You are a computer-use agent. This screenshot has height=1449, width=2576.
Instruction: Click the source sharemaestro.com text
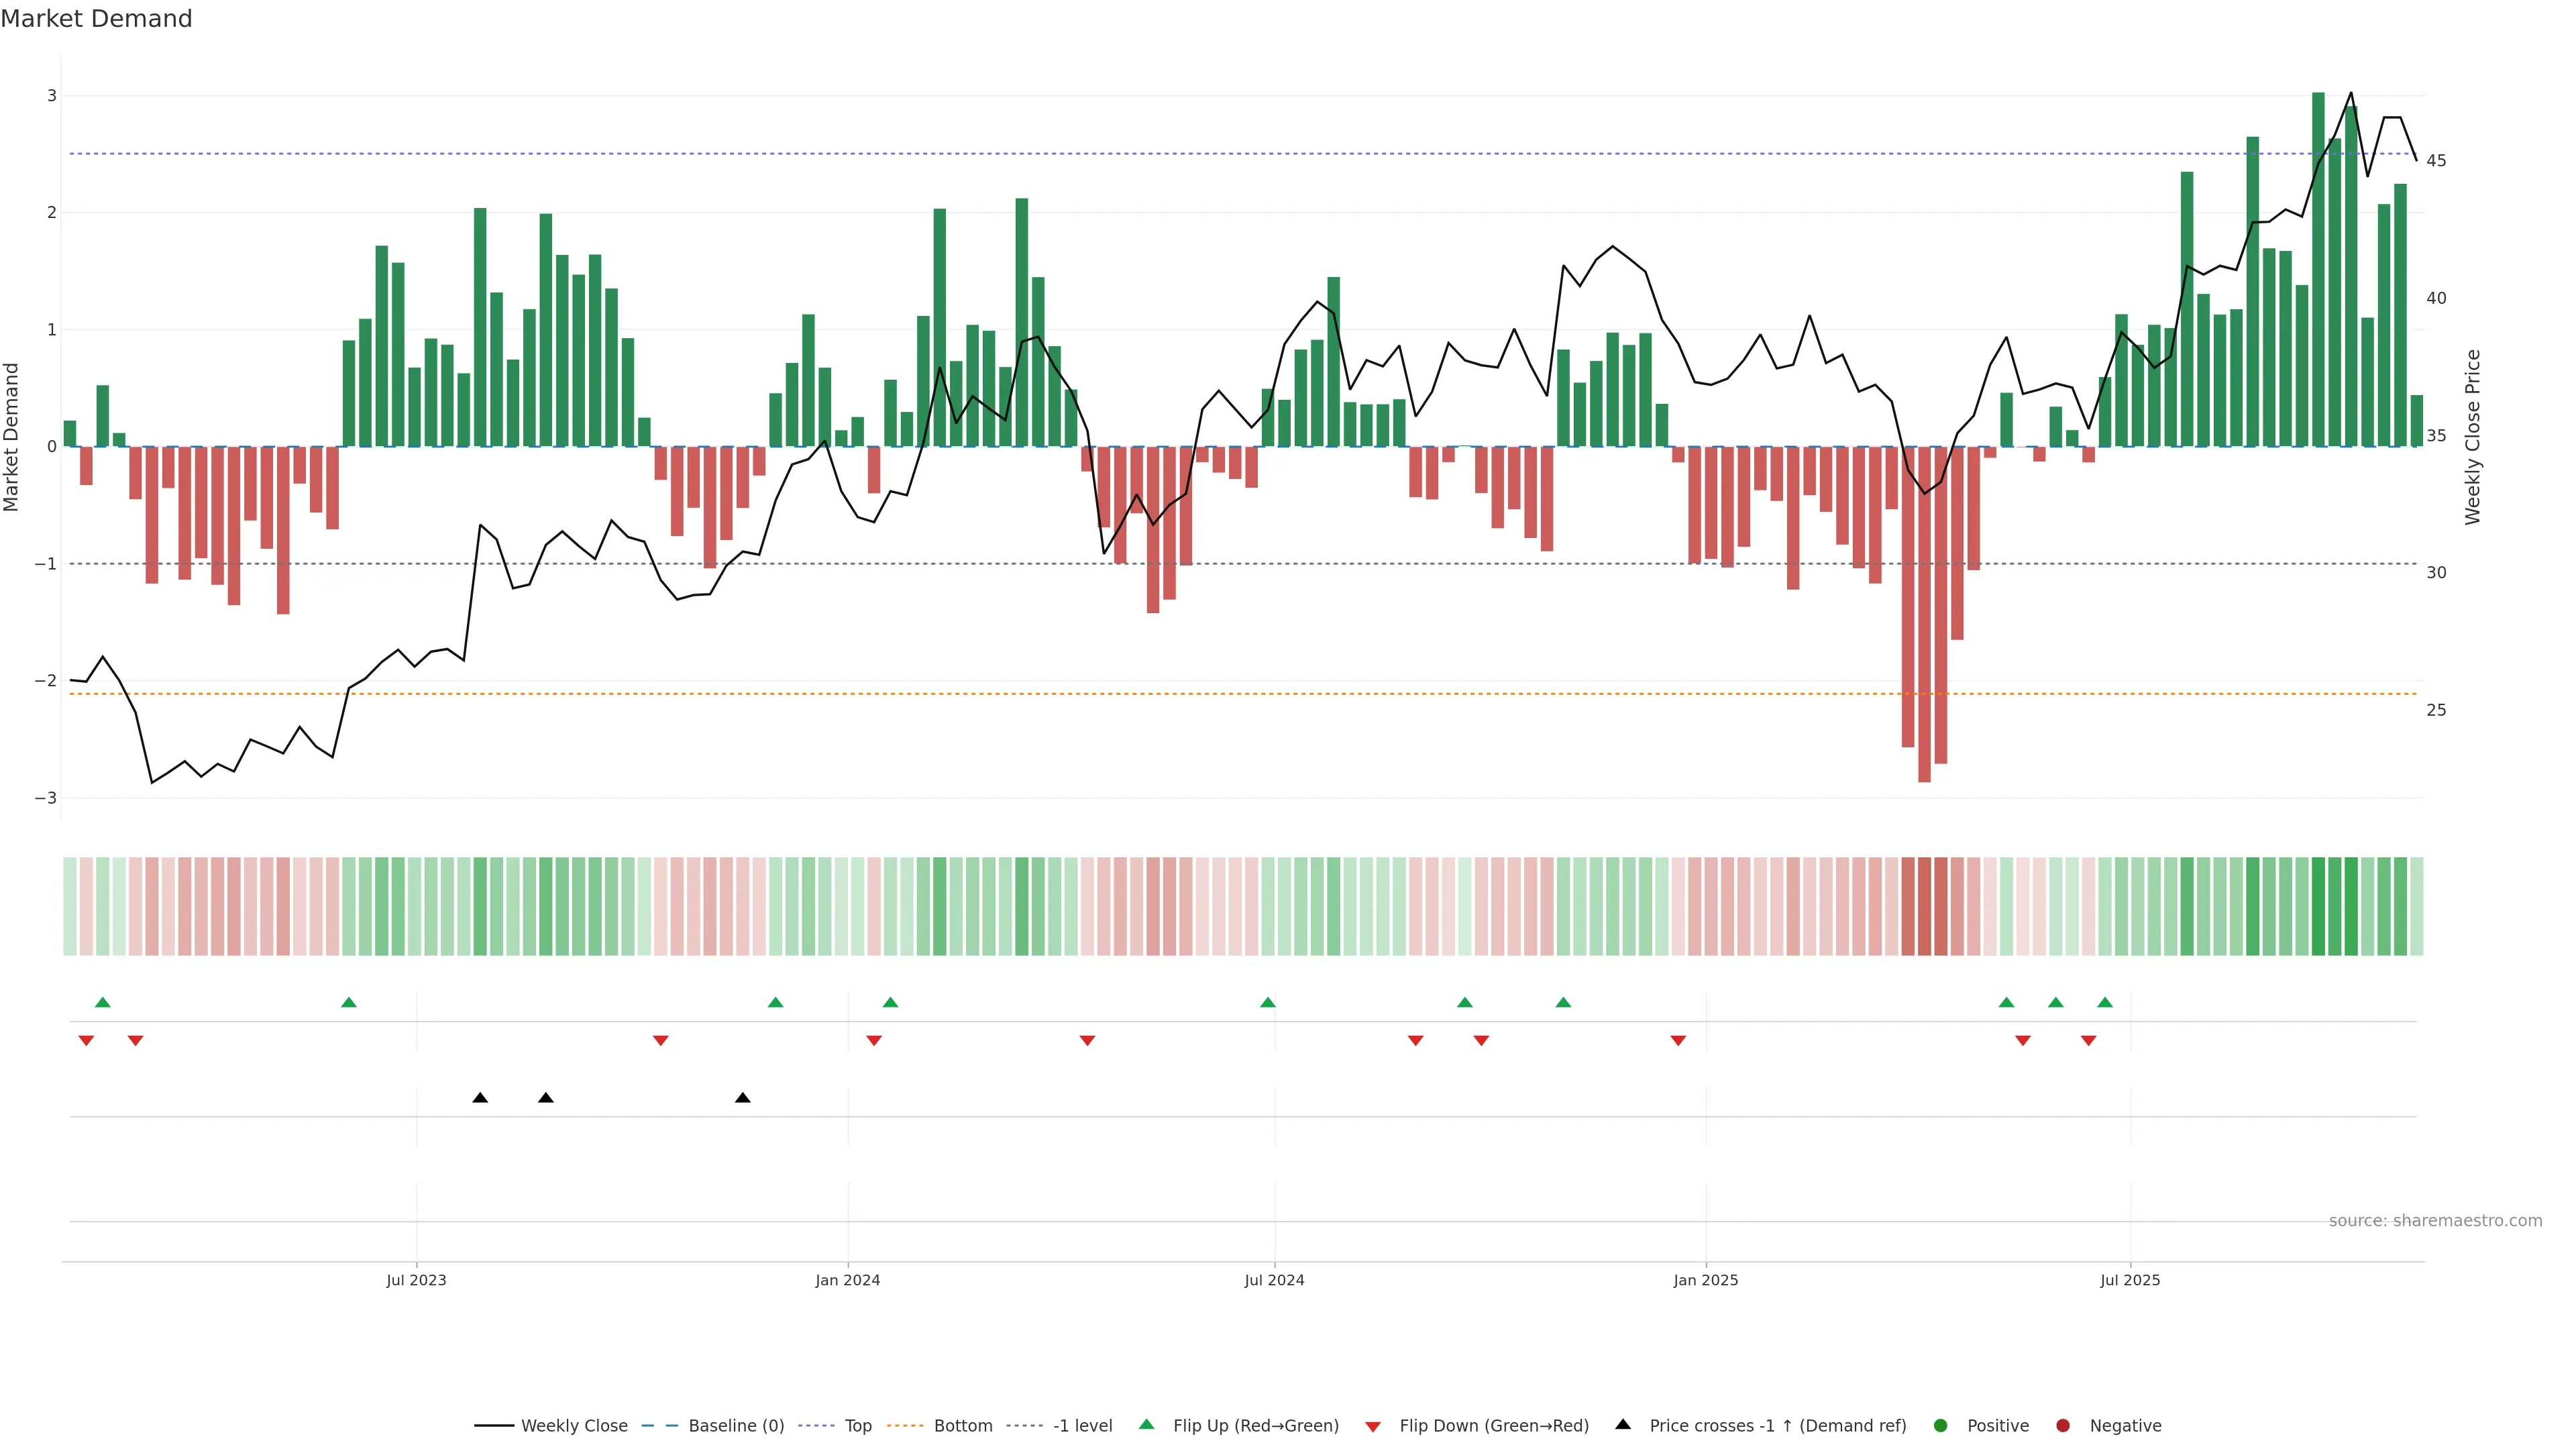pyautogui.click(x=2435, y=1221)
